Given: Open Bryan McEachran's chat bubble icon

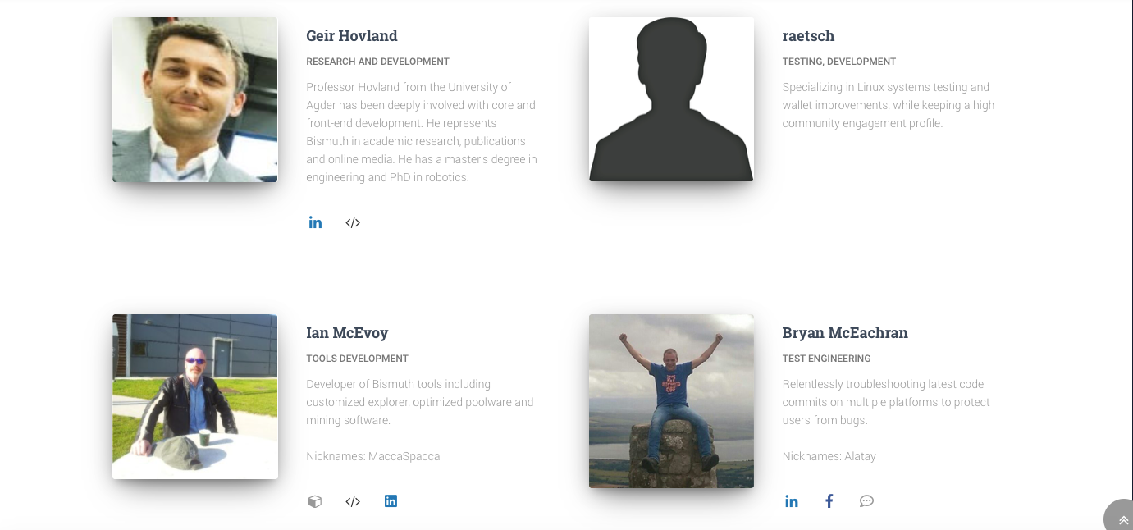Looking at the screenshot, I should 866,501.
